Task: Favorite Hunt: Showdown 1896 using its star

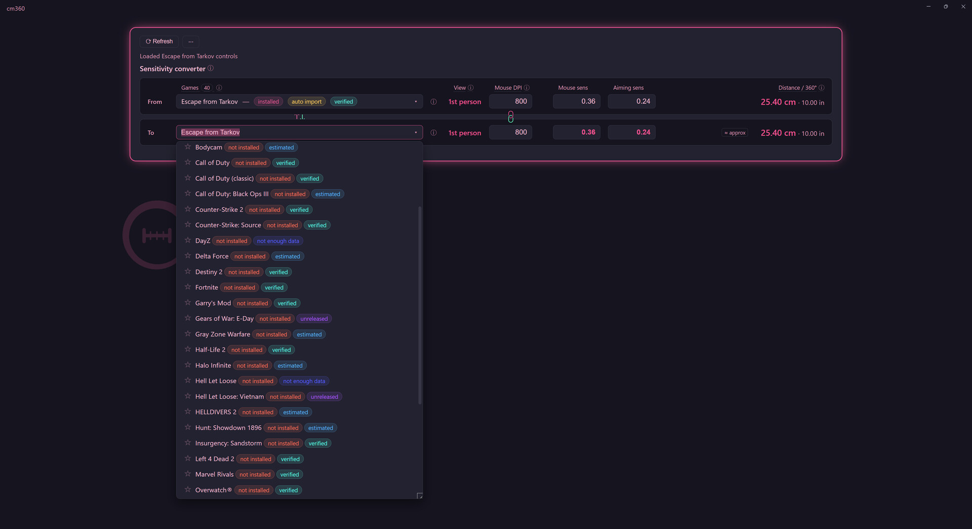Action: [188, 428]
